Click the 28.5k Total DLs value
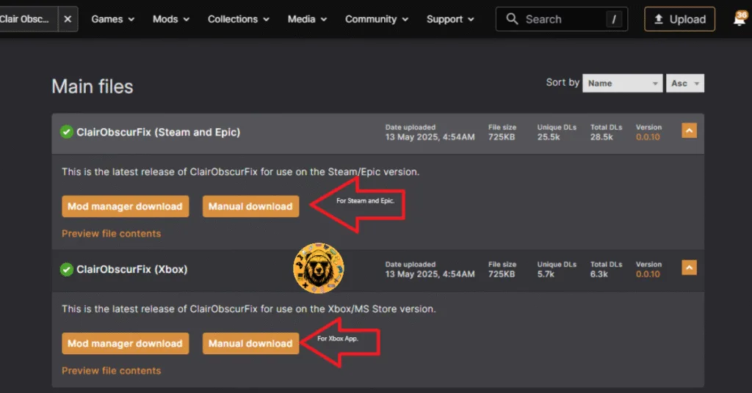Screen dimensions: 752x393 coord(601,137)
